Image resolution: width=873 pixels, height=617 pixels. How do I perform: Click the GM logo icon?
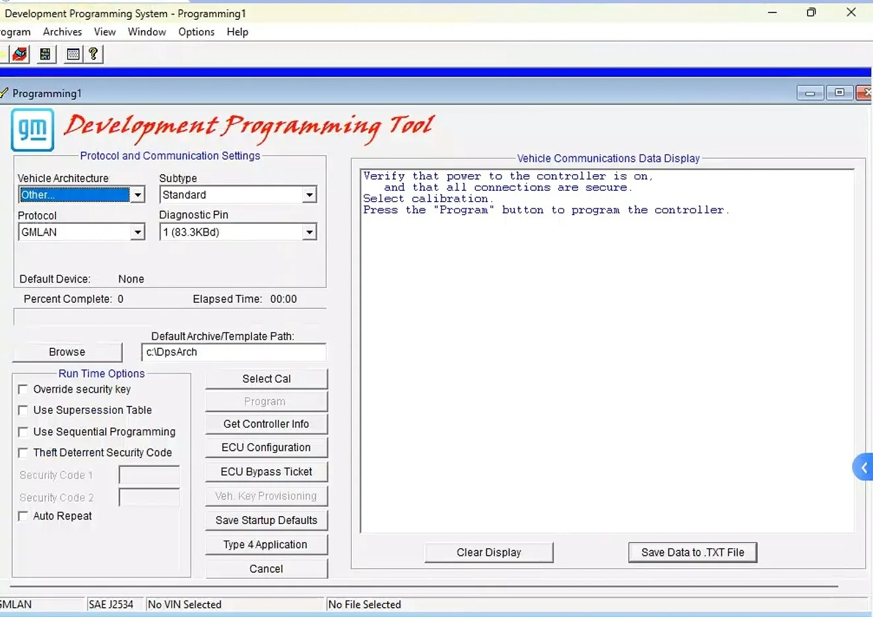[32, 130]
